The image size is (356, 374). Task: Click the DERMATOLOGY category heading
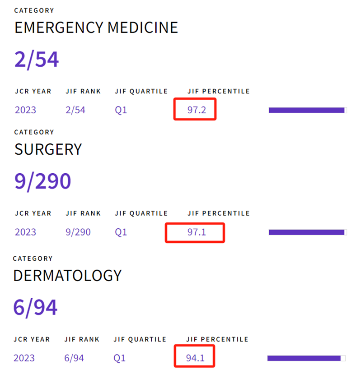(x=67, y=276)
